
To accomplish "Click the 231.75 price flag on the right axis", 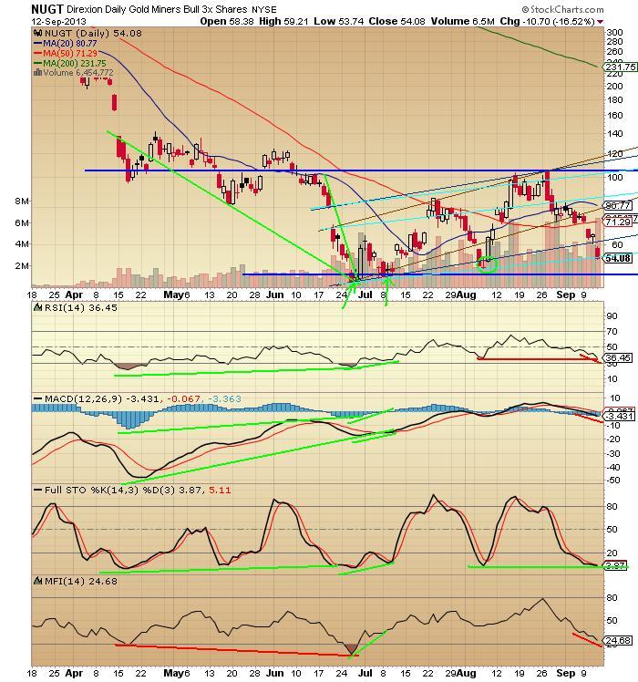I will coord(621,67).
